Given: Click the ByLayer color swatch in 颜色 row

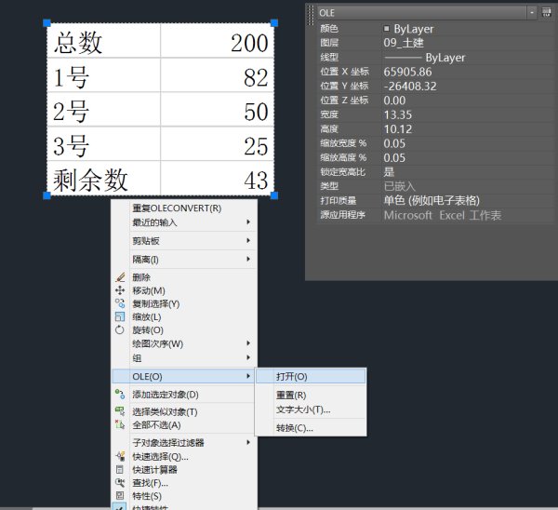Looking at the screenshot, I should tap(387, 29).
